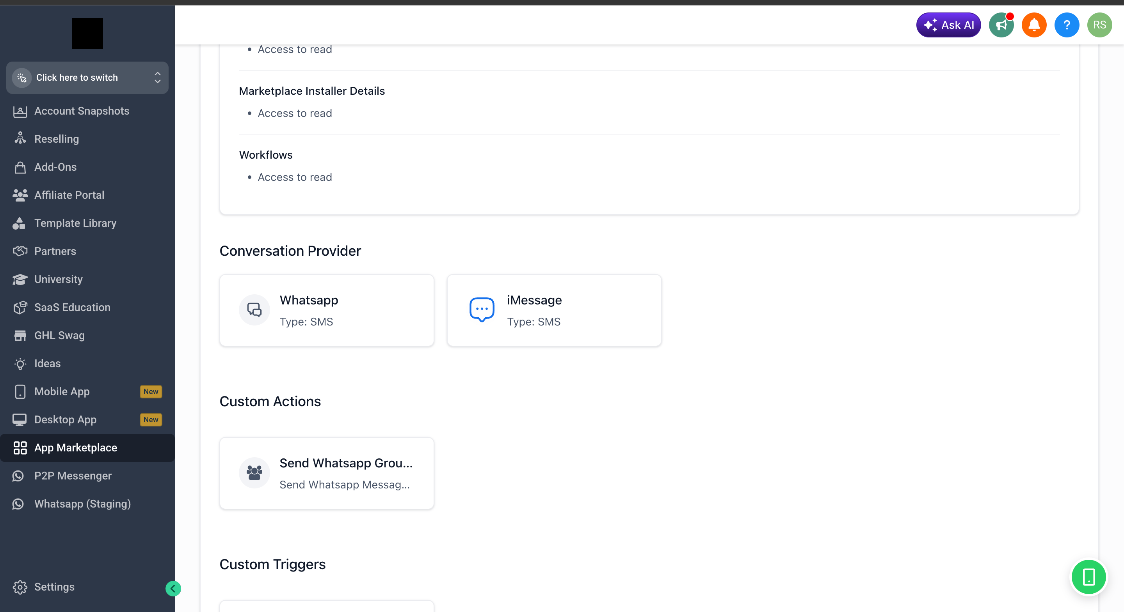Screen dimensions: 1124x612
Task: Click the Add-Ons bag icon
Action: pyautogui.click(x=20, y=167)
